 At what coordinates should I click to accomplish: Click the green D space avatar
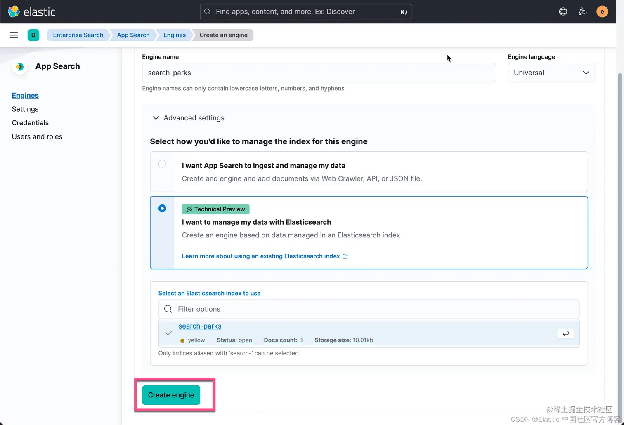(33, 35)
